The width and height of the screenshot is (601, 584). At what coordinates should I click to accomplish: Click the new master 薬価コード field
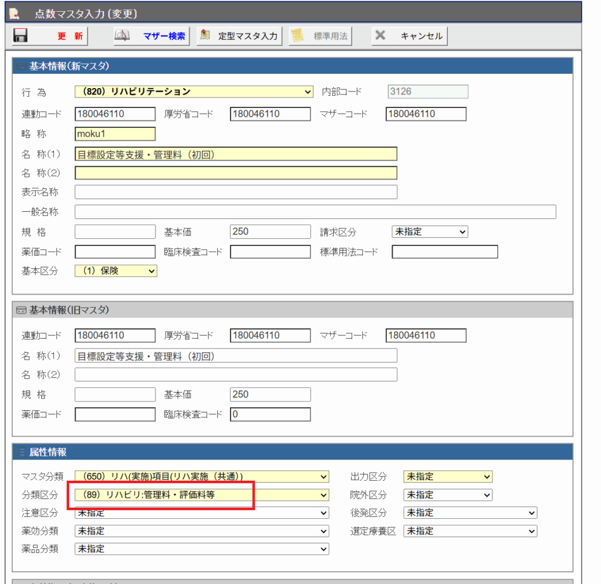click(x=115, y=252)
